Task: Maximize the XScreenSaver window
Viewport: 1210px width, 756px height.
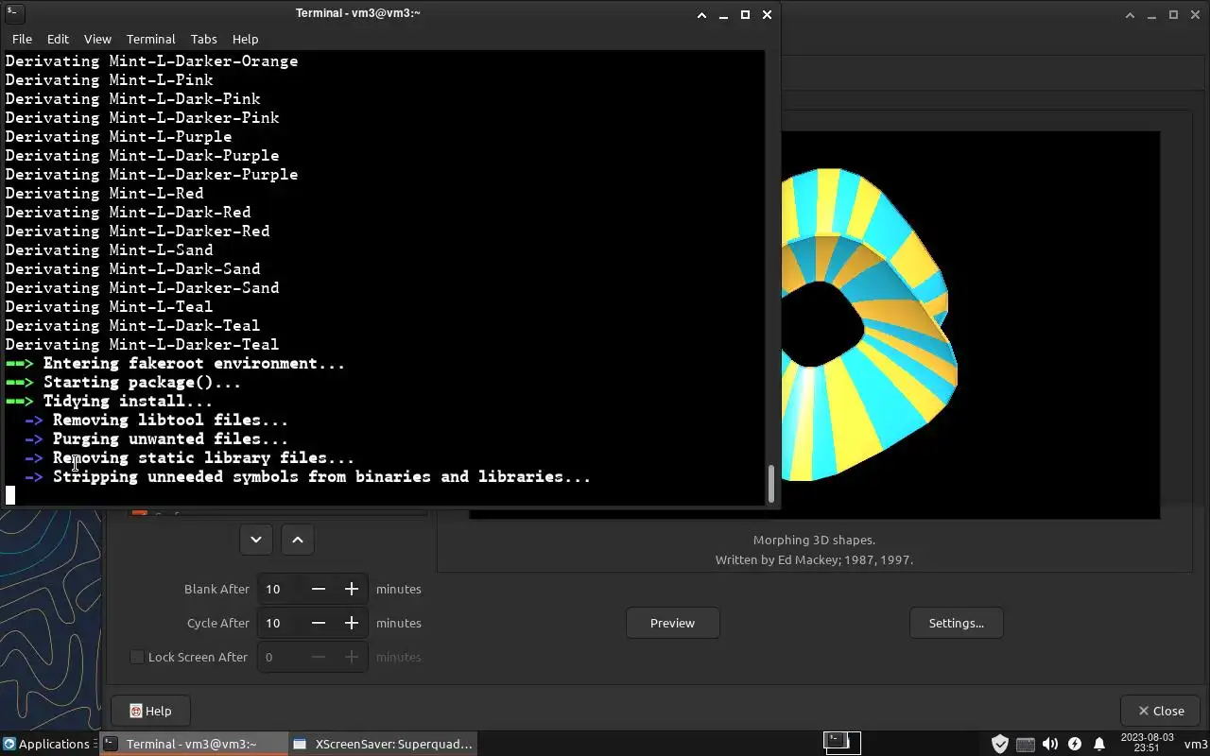Action: coord(1173,14)
